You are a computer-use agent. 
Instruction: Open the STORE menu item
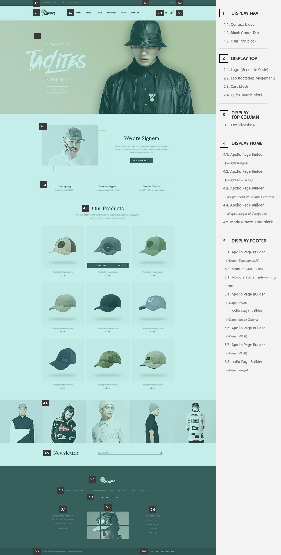click(x=89, y=13)
